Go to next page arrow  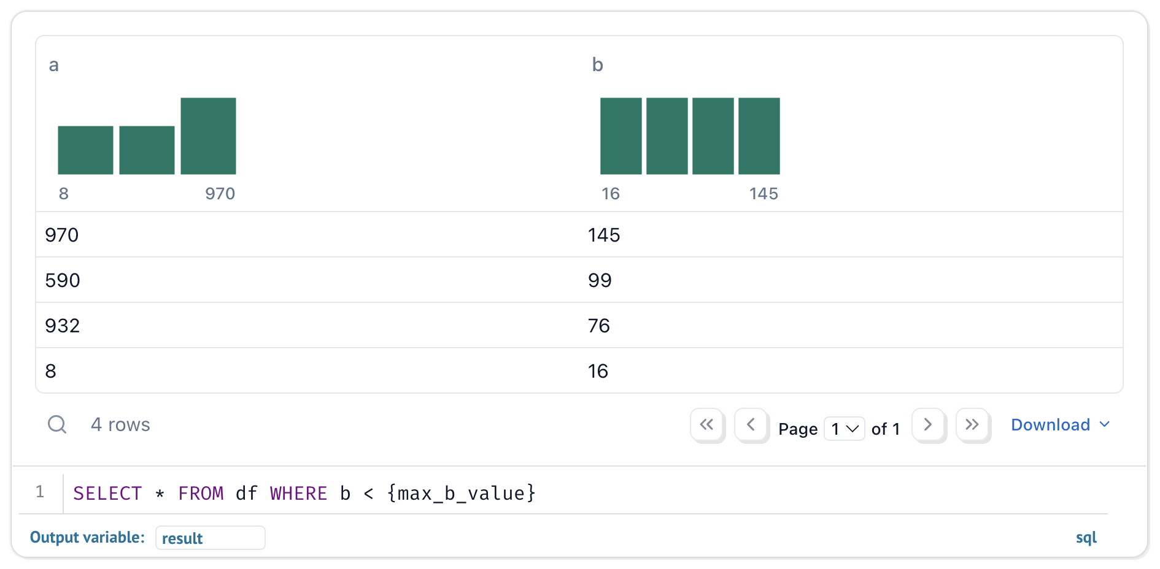coord(928,424)
